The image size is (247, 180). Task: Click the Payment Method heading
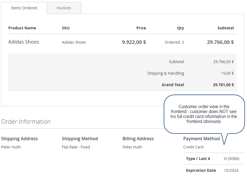202,139
